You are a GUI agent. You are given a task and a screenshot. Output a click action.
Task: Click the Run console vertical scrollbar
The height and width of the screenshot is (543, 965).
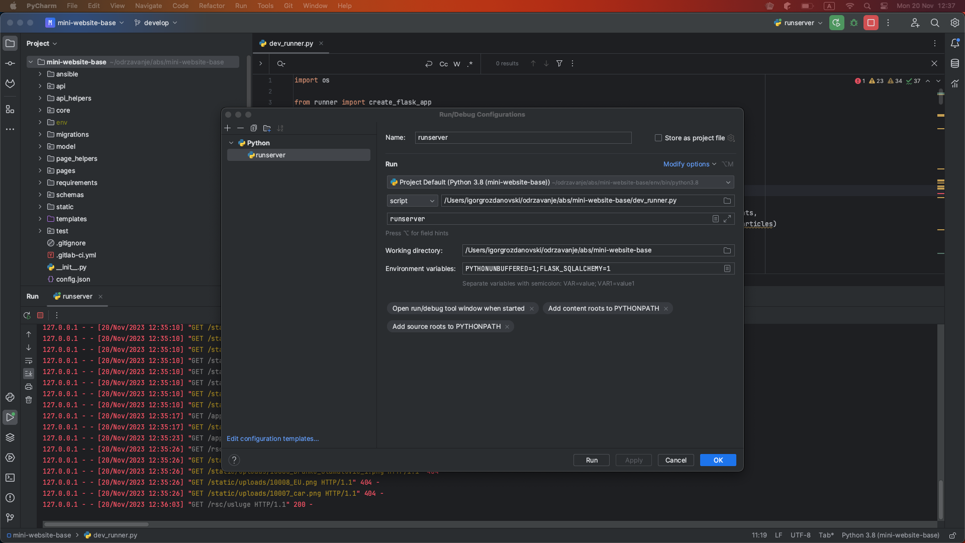coord(941,500)
